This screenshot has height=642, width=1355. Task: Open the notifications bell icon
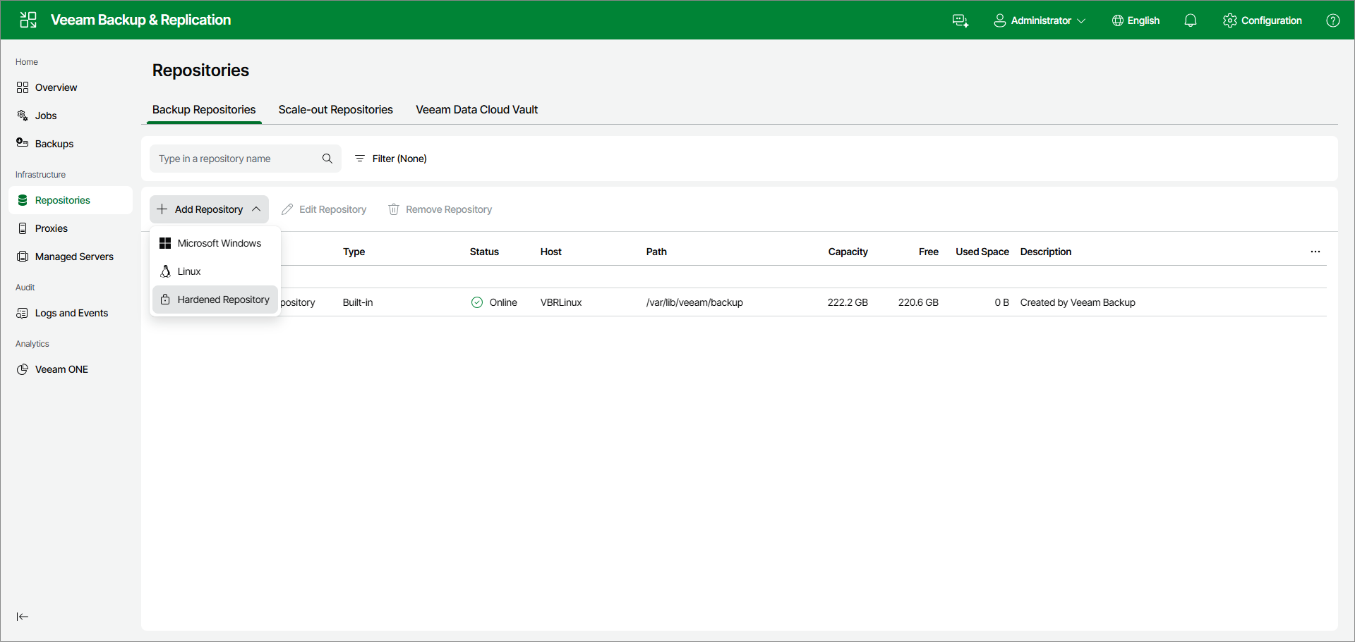coord(1191,20)
